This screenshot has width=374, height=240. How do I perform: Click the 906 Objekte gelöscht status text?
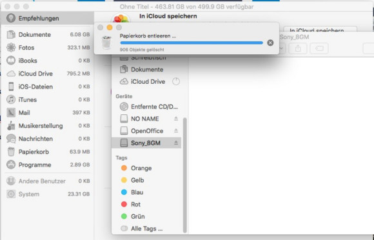[x=142, y=50]
